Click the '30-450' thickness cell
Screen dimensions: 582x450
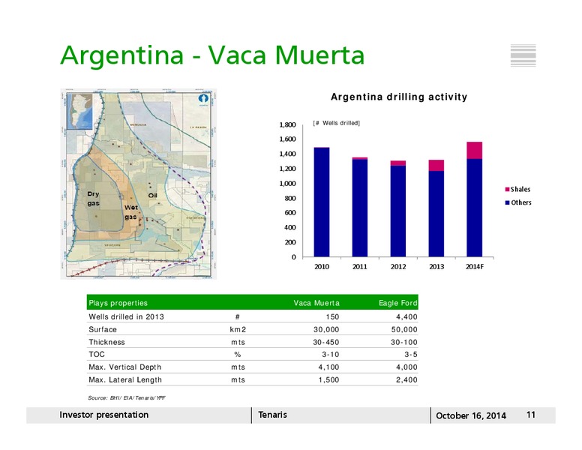click(x=326, y=342)
